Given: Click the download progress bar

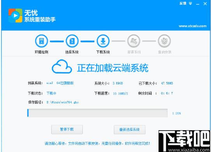Looking at the screenshot, I should (97, 113).
